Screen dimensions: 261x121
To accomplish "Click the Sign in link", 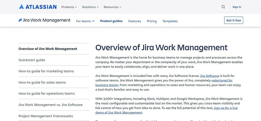I will pyautogui.click(x=237, y=7).
